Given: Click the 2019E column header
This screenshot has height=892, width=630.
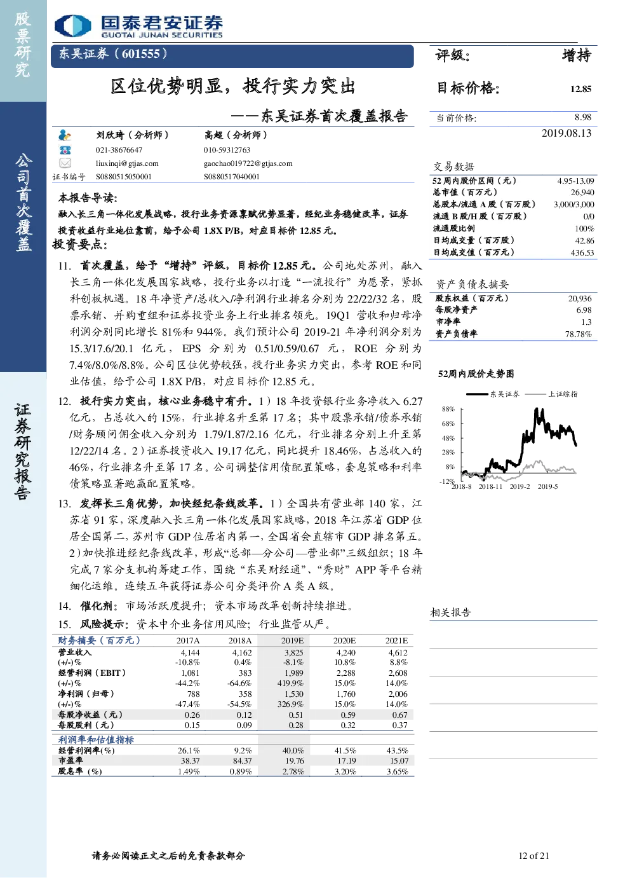Looking at the screenshot, I should pos(292,640).
